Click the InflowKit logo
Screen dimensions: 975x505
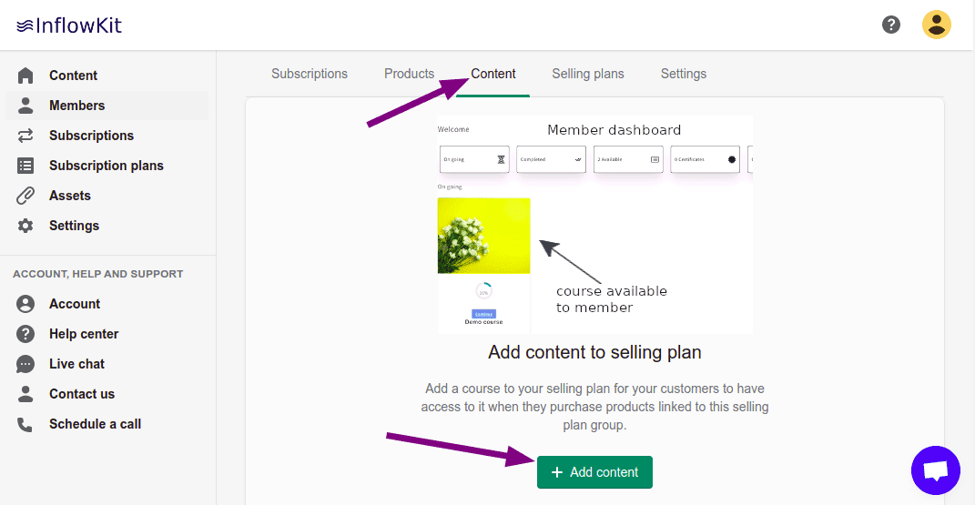69,25
